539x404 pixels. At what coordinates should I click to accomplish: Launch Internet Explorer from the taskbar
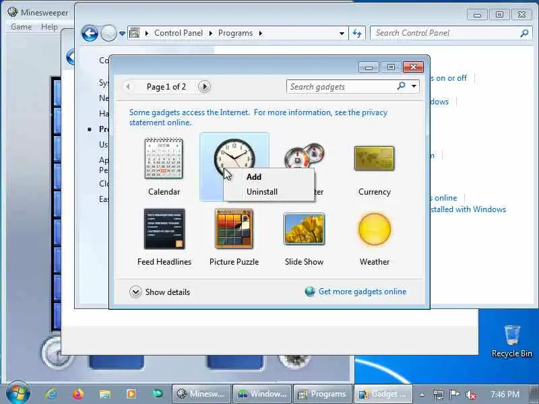52,394
